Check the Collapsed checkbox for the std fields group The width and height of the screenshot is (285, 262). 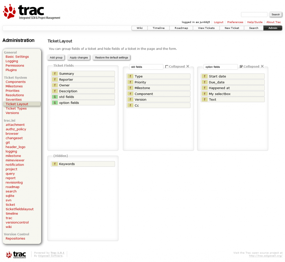166,67
